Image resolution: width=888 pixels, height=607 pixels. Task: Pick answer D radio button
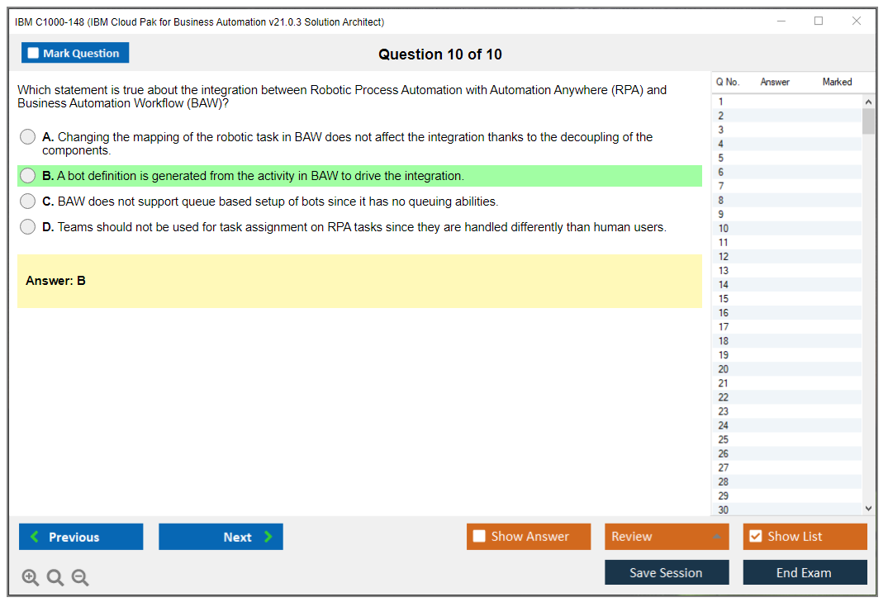pos(28,227)
